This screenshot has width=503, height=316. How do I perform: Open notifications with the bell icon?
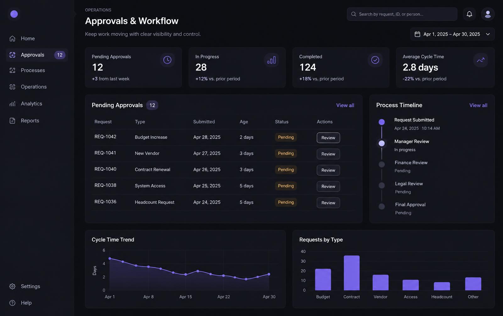click(469, 14)
